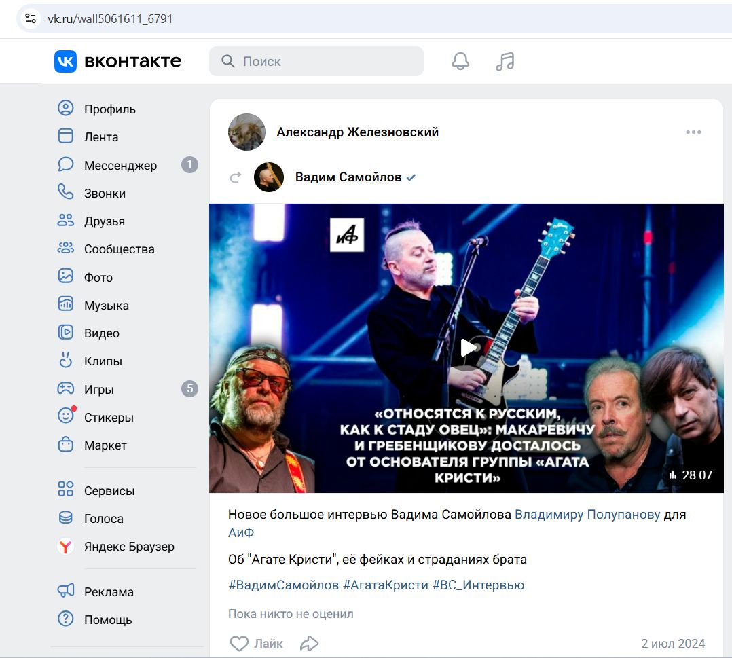Viewport: 732px width, 658px height.
Task: Open hashtag #АгатаКристи
Action: click(x=386, y=585)
